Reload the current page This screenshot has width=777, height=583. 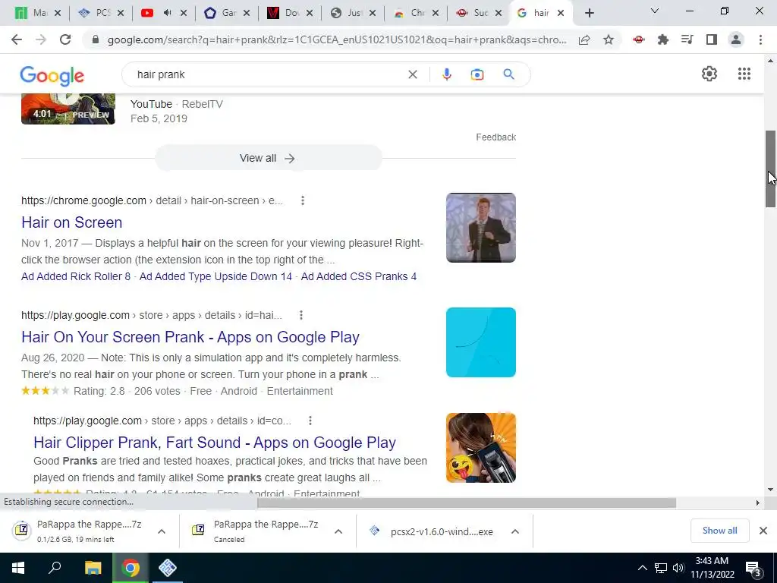[x=65, y=39]
